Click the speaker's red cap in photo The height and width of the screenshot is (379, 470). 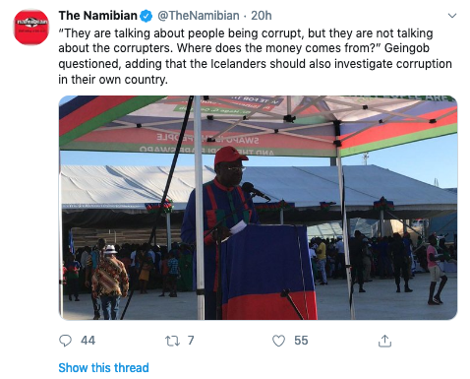coord(229,156)
